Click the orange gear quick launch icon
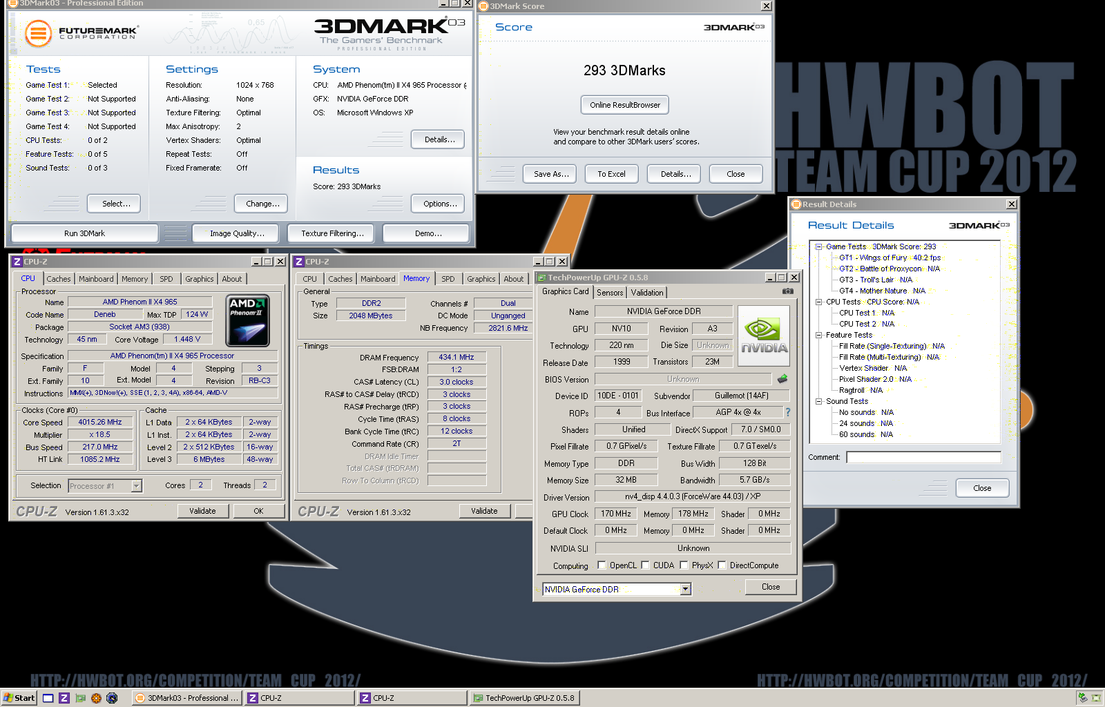The width and height of the screenshot is (1105, 707). [96, 698]
